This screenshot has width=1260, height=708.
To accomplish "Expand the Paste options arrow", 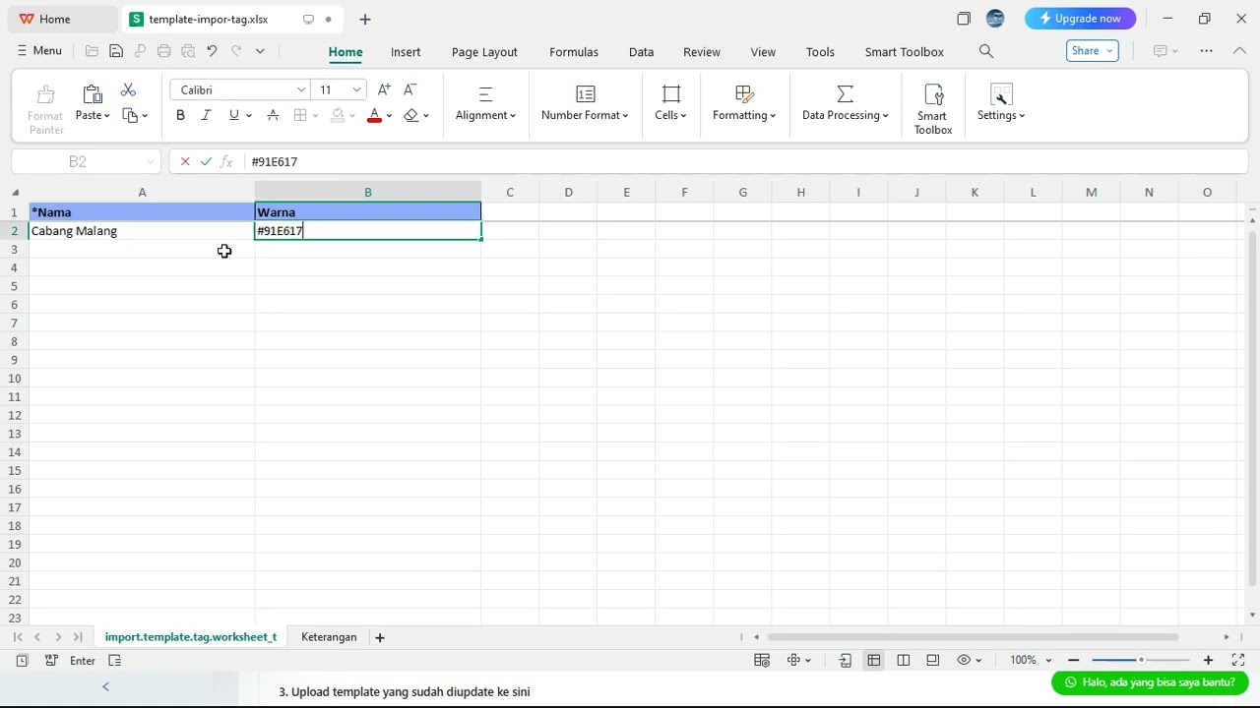I will pos(106,116).
